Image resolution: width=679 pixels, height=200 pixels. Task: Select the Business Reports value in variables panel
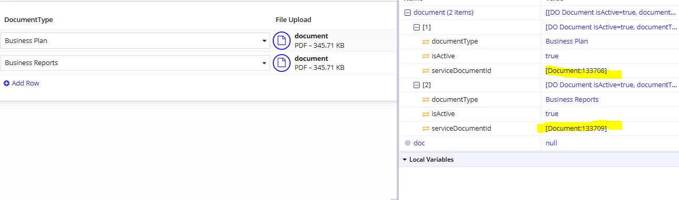pyautogui.click(x=572, y=100)
